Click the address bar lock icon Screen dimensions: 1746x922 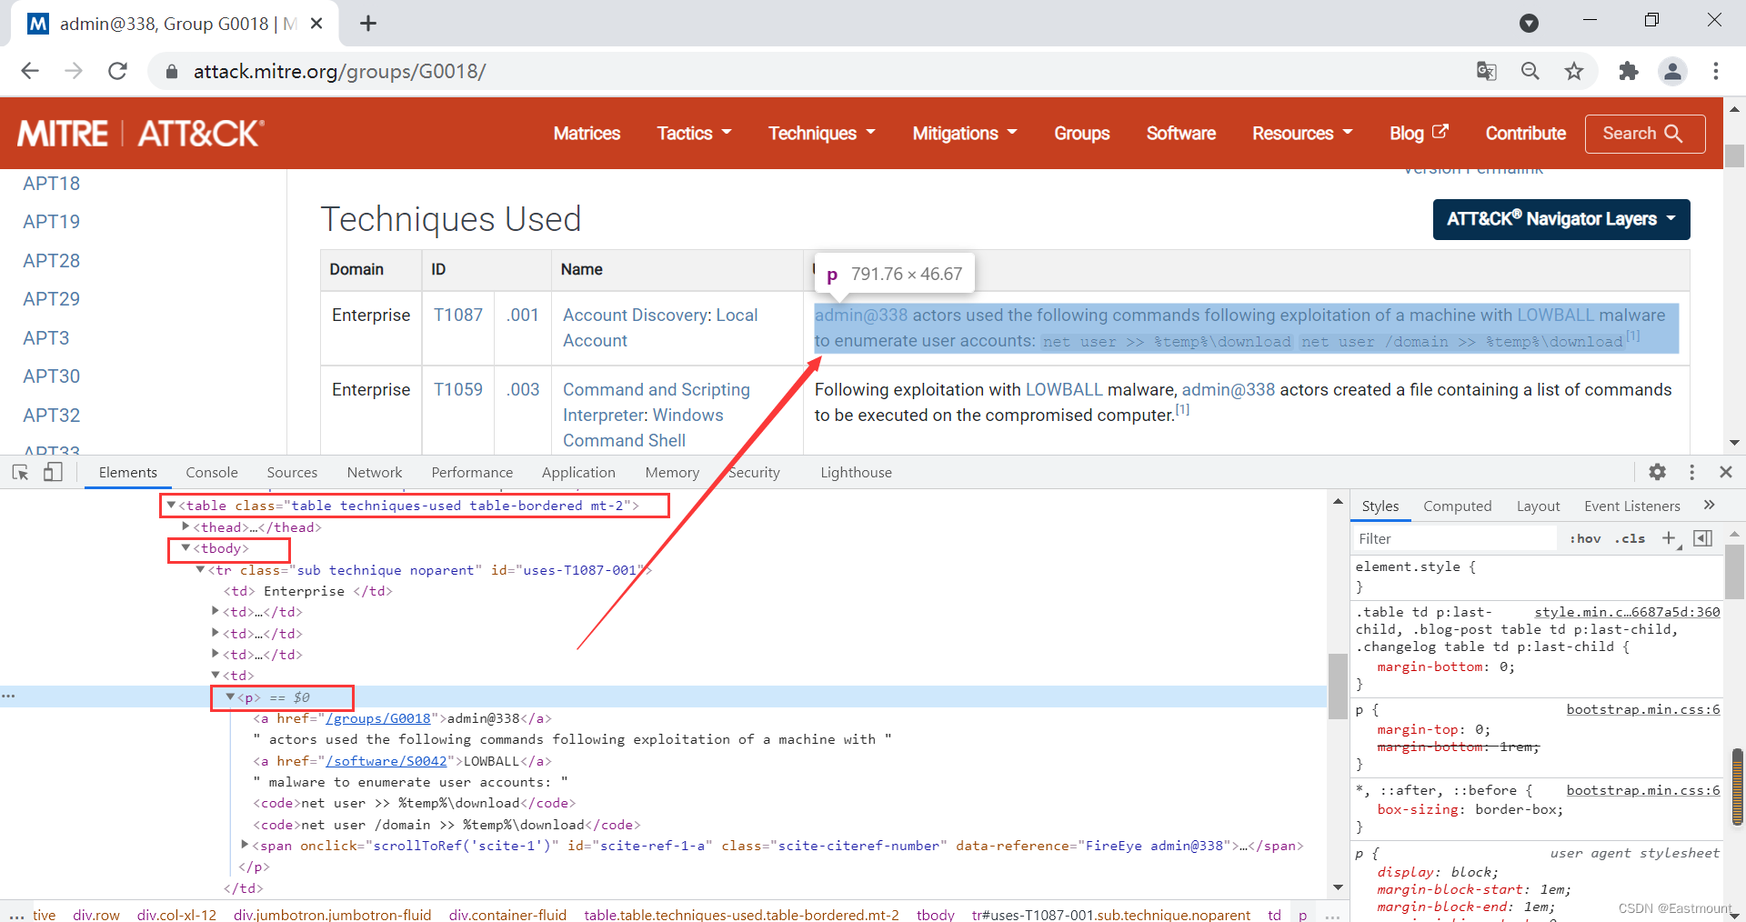171,71
